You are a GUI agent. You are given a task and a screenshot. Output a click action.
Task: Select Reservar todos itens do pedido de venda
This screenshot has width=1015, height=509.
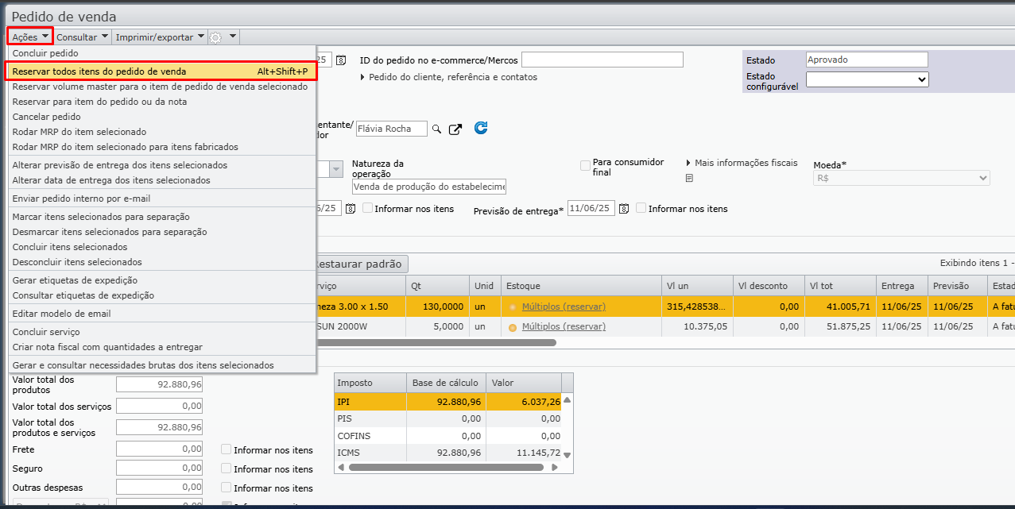tap(99, 71)
